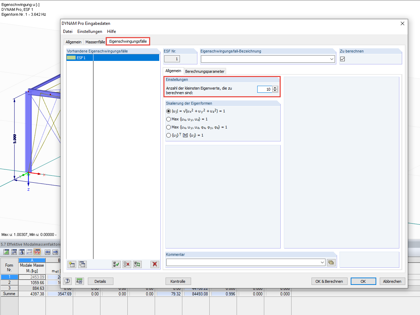Screen dimensions: 420x315
Task: Click Abbrechen to cancel the dialog
Action: pos(392,281)
